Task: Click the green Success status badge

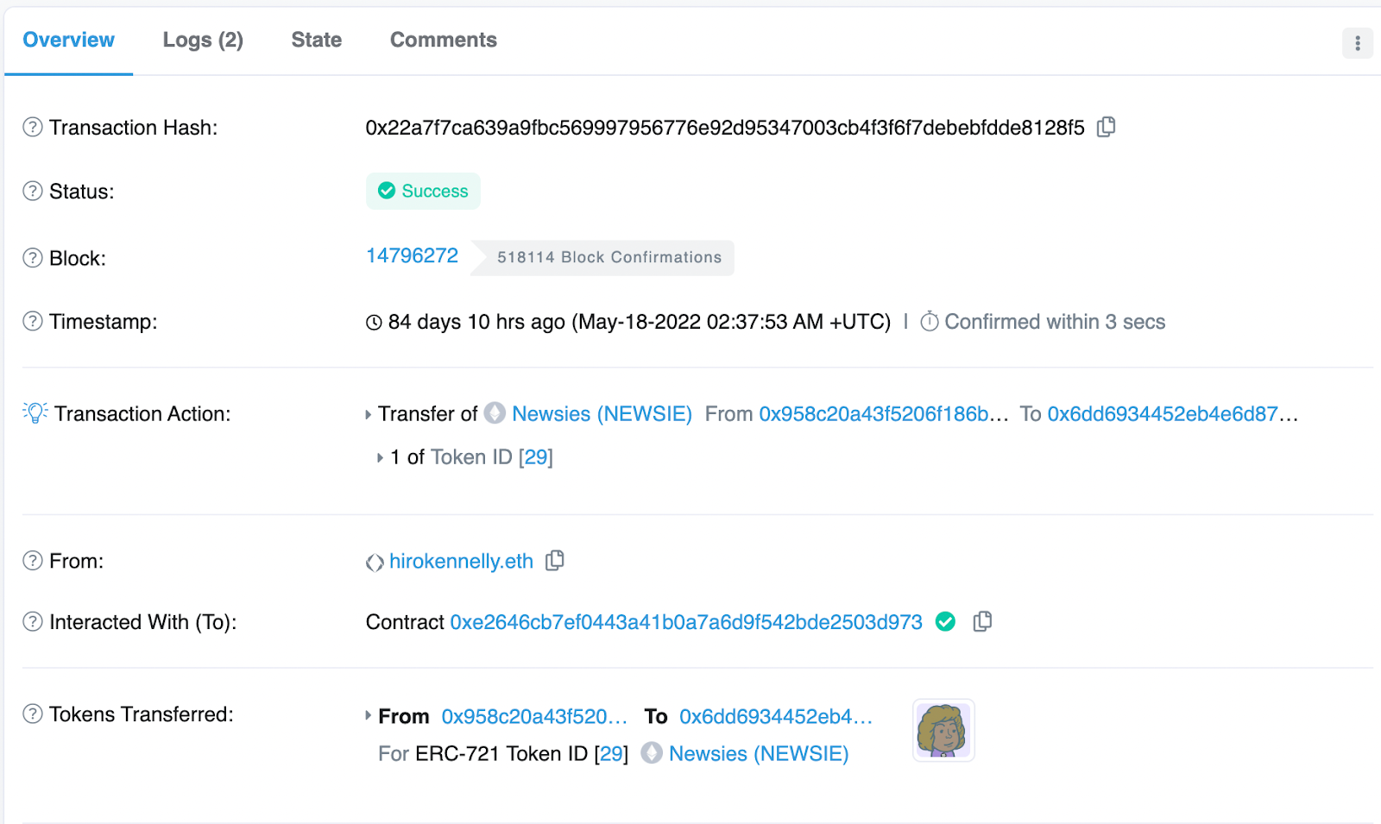Action: point(423,191)
